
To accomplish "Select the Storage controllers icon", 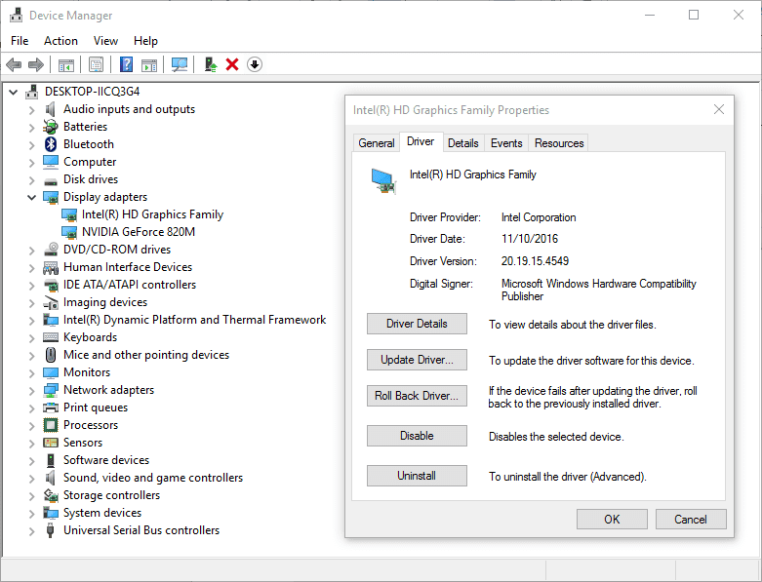I will pos(51,495).
